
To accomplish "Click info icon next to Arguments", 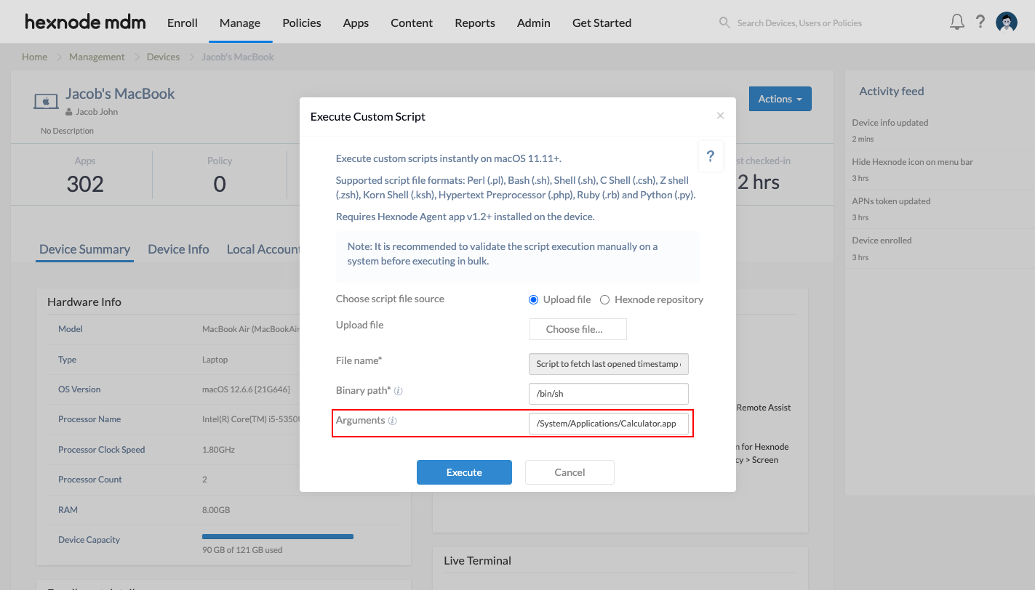I will click(x=392, y=421).
